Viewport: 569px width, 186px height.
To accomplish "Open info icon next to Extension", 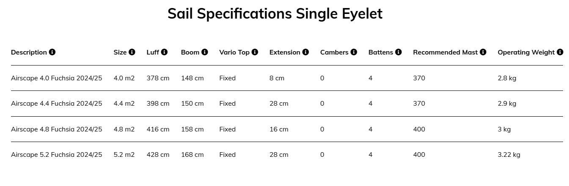I will coord(305,52).
